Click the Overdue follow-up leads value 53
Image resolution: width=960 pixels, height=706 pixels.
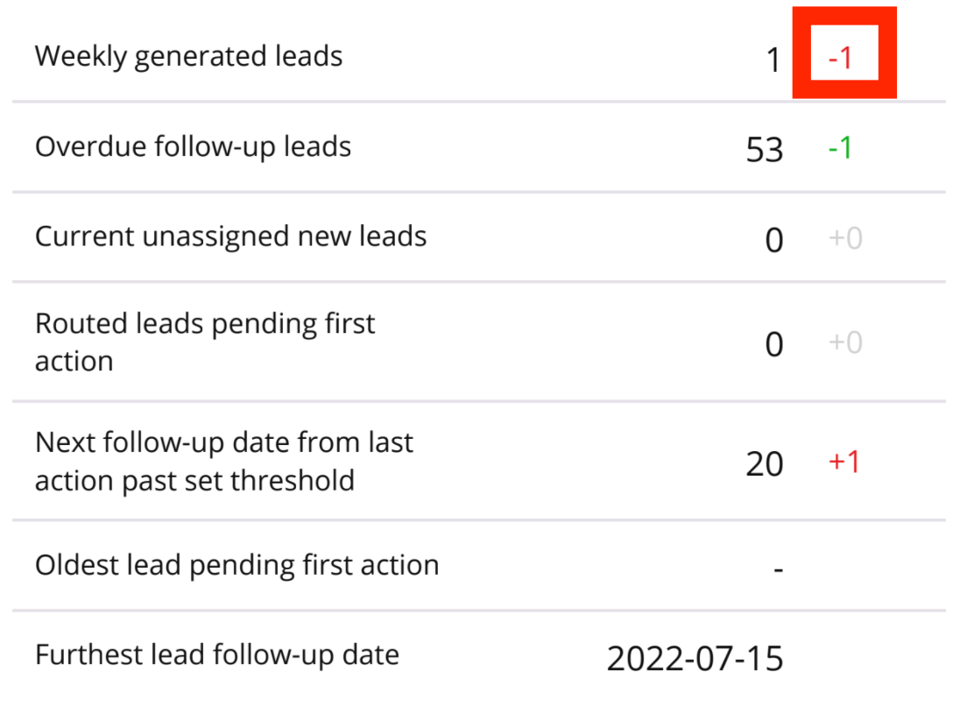click(764, 150)
